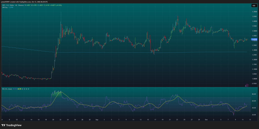Click the Oct label on the time axis
Viewport: 259px width, 129px height.
[x=206, y=120]
